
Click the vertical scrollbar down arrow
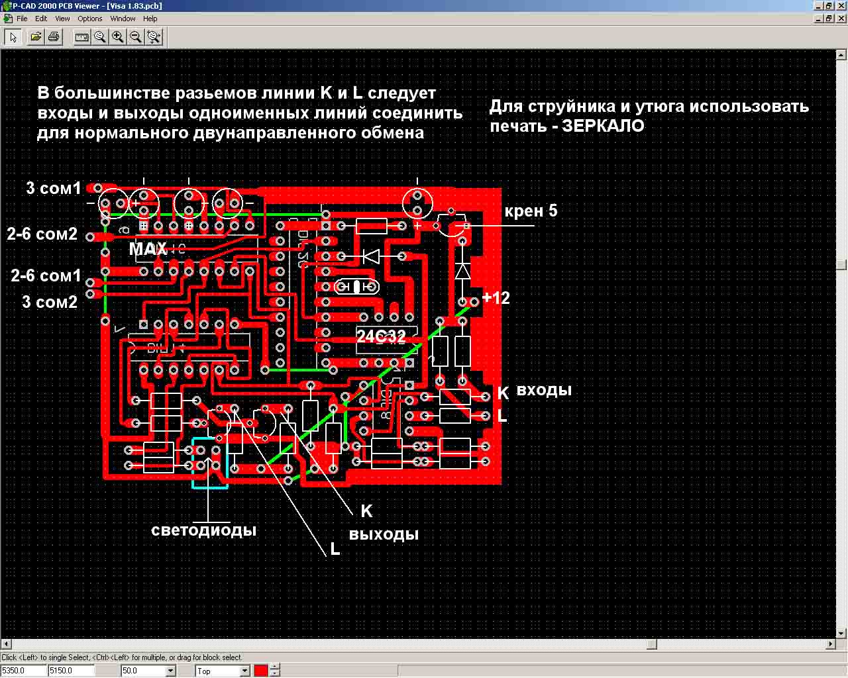pyautogui.click(x=841, y=633)
